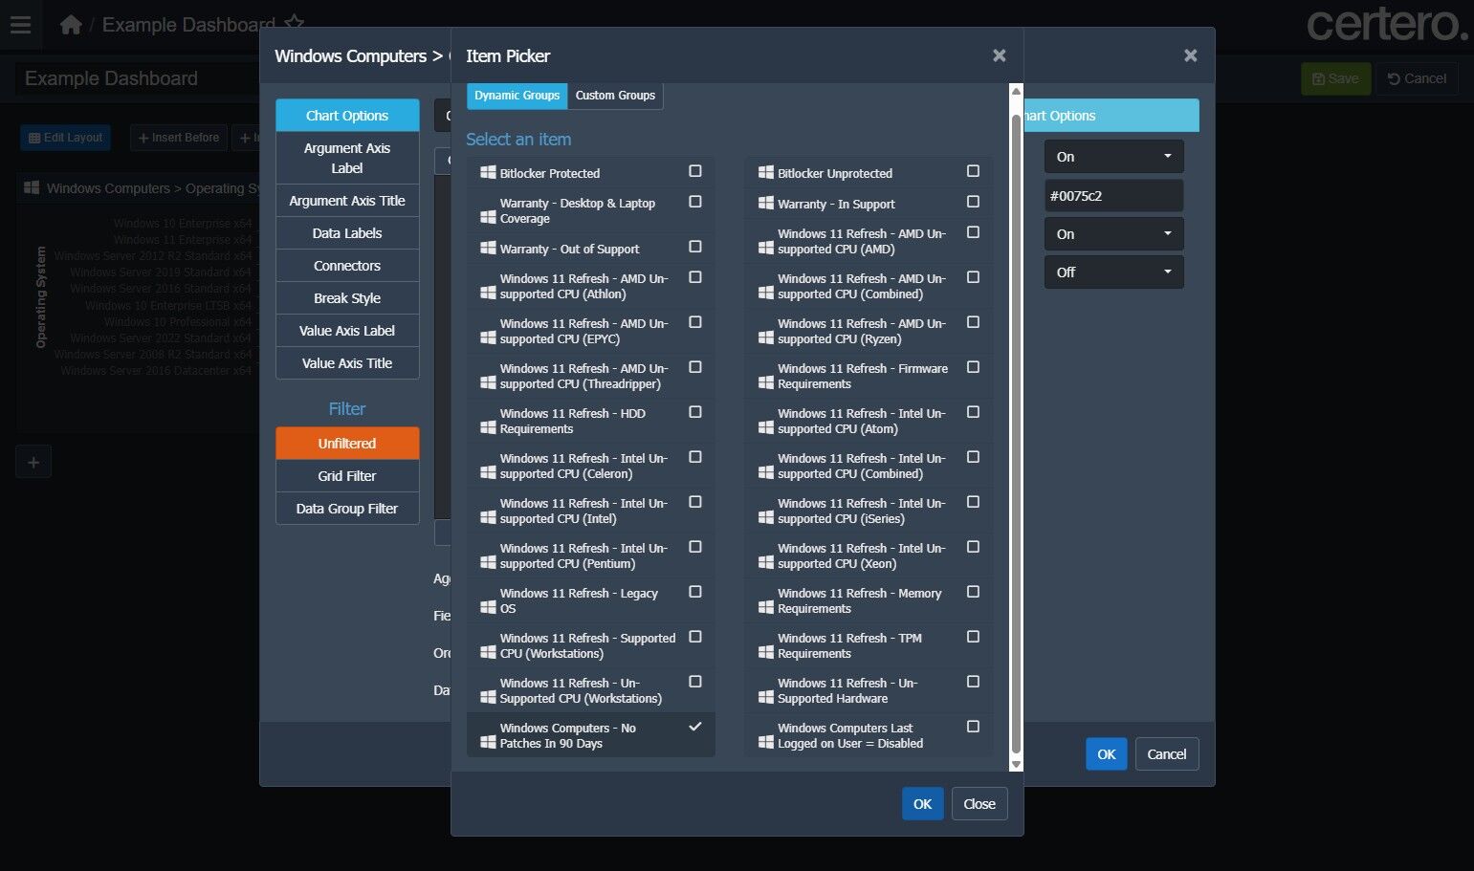Click the scrollbar down arrow in Item Picker
The height and width of the screenshot is (871, 1474).
1016,765
